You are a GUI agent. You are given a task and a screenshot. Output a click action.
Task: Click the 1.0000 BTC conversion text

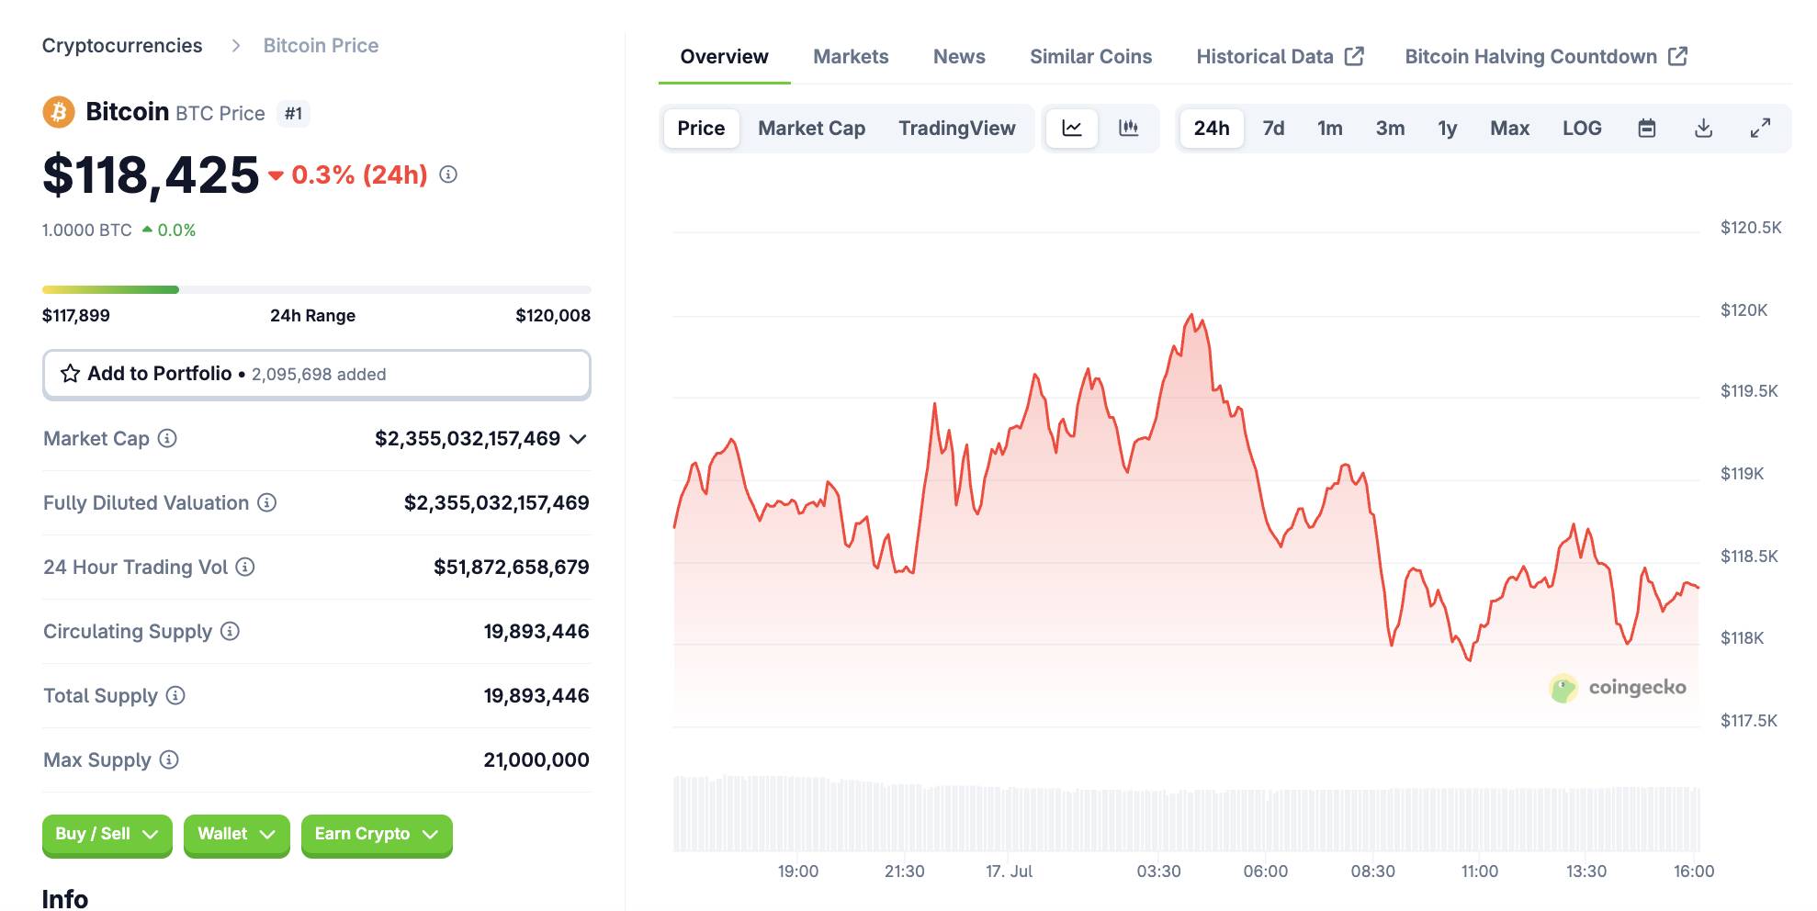pos(87,231)
